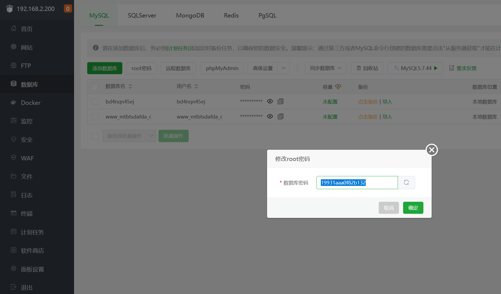Switch to MySQL tab
Screen dimensions: 501x294
(99, 15)
